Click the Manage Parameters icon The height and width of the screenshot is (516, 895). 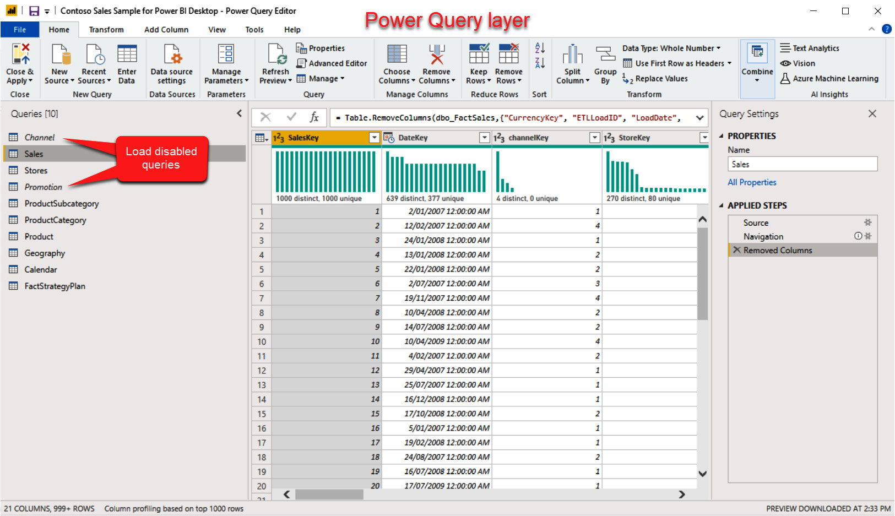[x=226, y=54]
